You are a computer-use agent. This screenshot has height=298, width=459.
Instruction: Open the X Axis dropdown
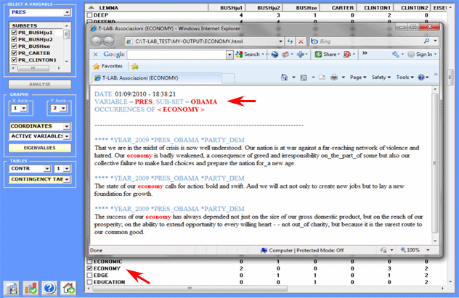click(24, 108)
